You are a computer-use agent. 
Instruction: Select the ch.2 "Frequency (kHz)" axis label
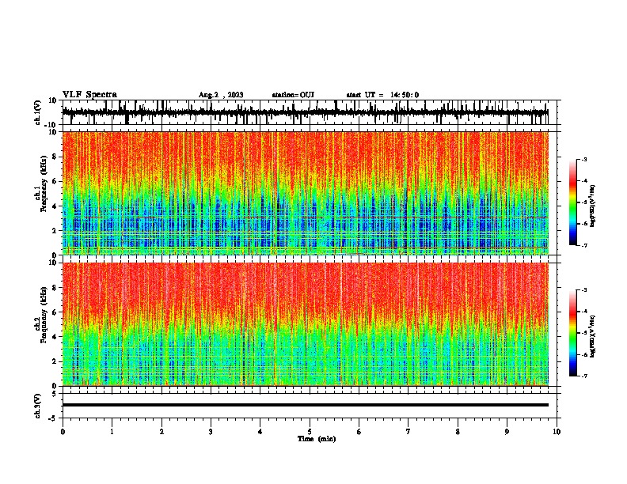(x=44, y=315)
